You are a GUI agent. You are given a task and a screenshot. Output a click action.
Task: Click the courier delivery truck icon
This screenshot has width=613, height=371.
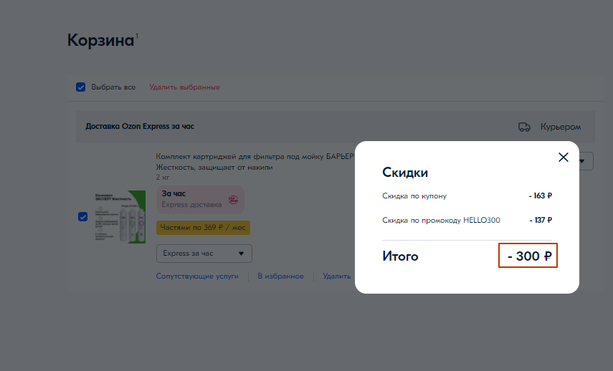click(524, 127)
